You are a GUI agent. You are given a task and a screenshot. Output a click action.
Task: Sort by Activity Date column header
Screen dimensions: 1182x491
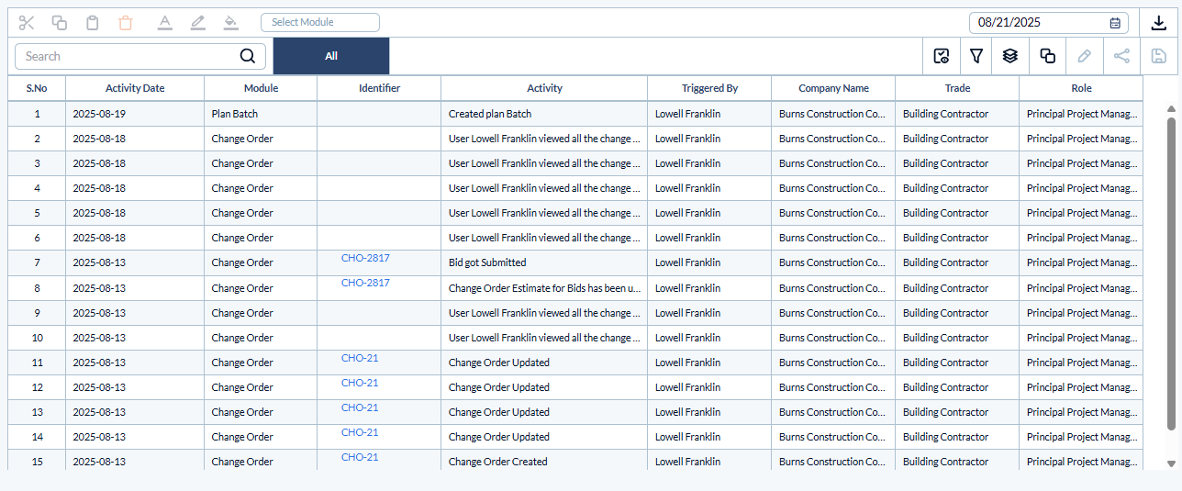(x=135, y=88)
